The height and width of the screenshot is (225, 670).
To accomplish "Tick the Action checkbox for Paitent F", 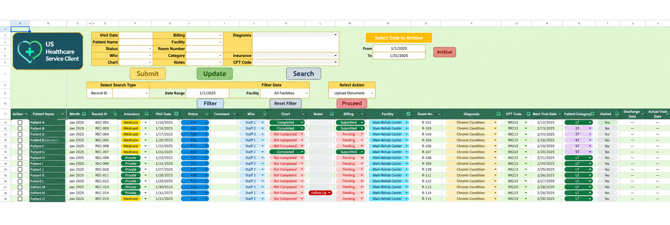I will (20, 146).
